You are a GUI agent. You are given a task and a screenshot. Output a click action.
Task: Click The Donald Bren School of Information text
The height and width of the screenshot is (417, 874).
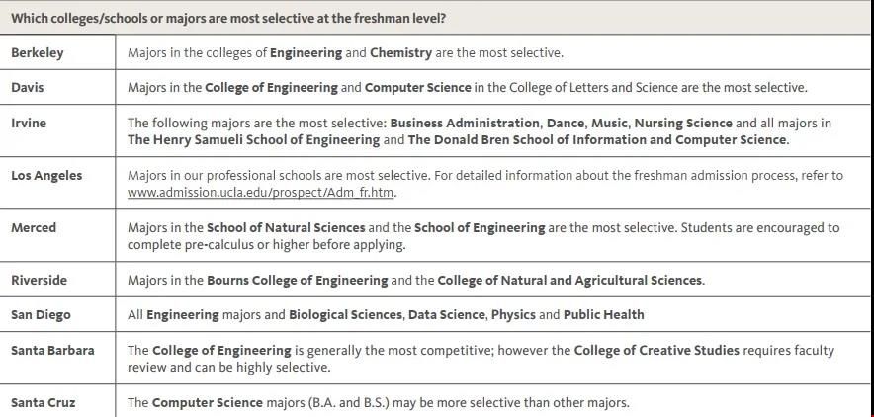(x=530, y=139)
